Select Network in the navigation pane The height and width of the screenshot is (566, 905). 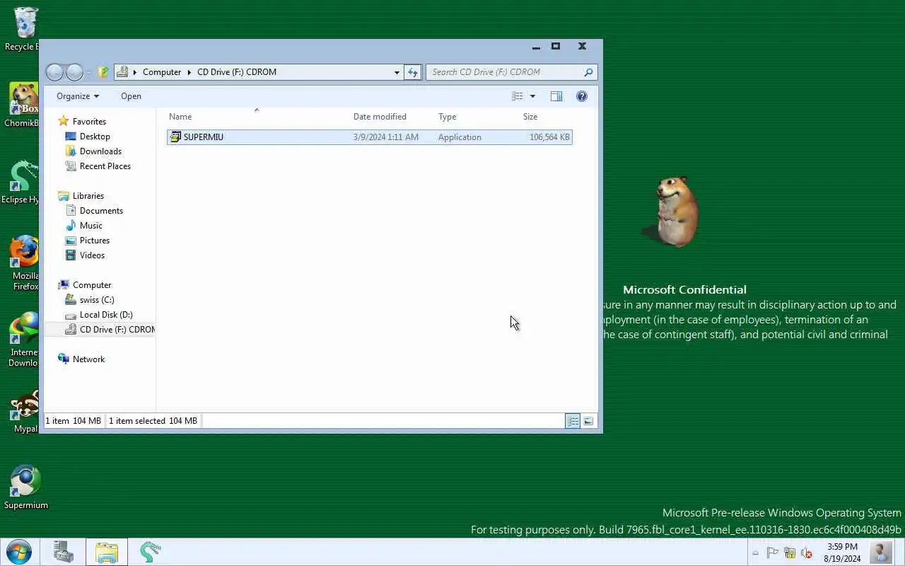[x=88, y=359]
